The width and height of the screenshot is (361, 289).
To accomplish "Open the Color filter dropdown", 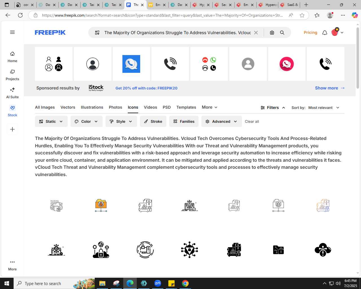I will click(x=87, y=121).
